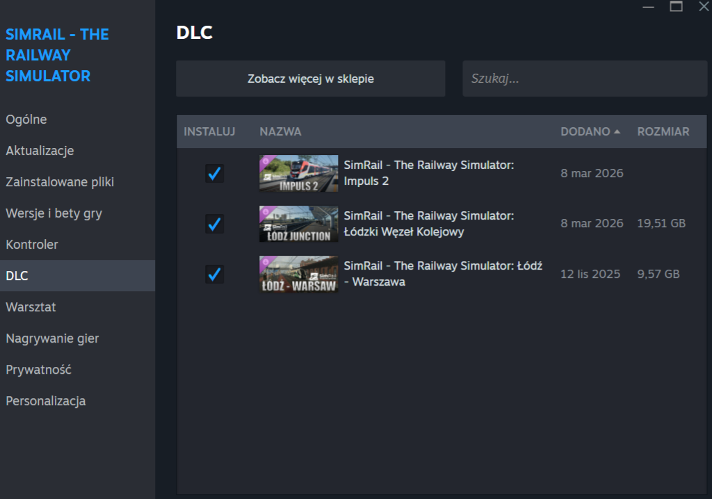Click the 12 lis 2025 date
This screenshot has height=499, width=712.
tap(590, 275)
